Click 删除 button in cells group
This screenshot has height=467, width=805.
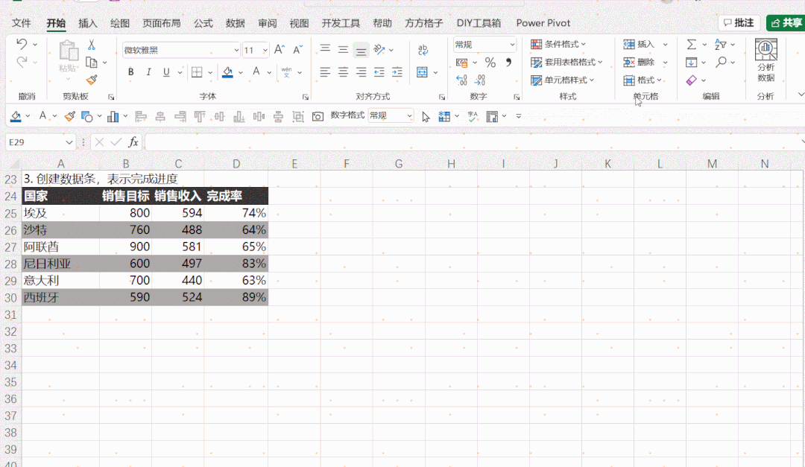(640, 63)
